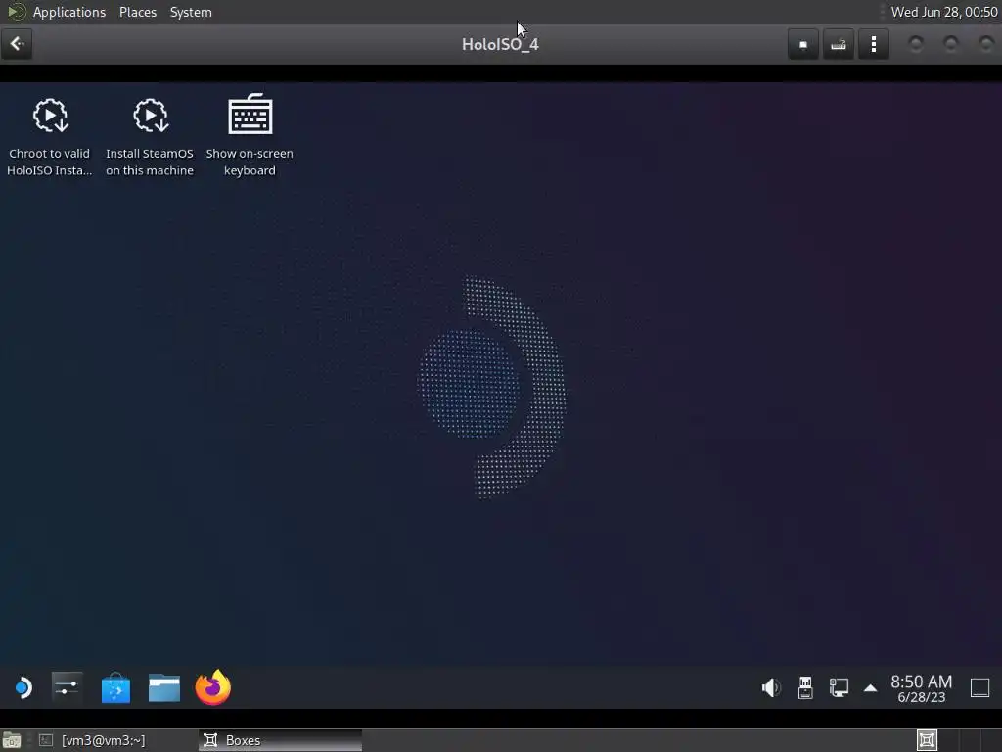Open the Places menu
This screenshot has width=1002, height=752.
click(x=137, y=12)
